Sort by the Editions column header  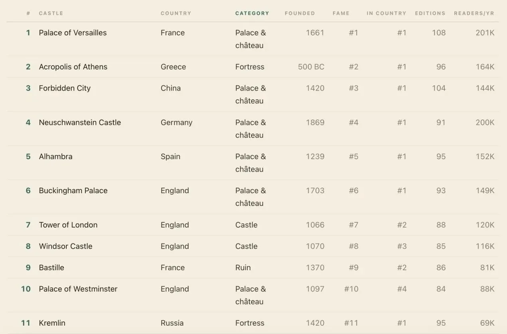430,13
